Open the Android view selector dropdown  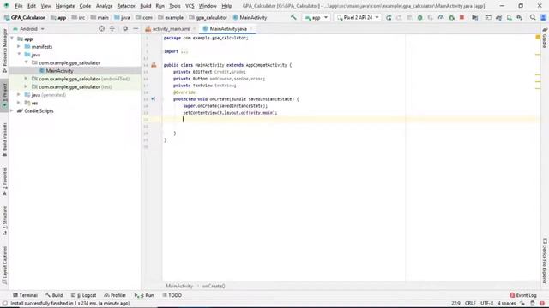[x=28, y=28]
